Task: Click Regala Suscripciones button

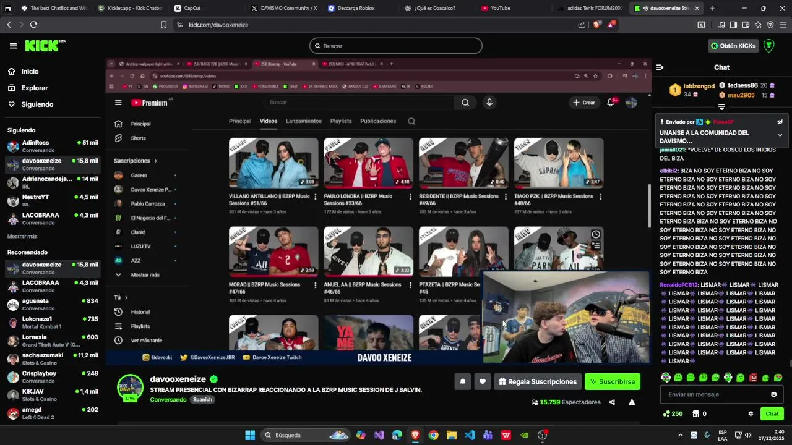Action: click(537, 382)
